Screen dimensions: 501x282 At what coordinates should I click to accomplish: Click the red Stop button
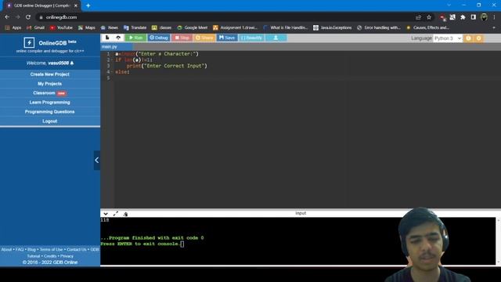pyautogui.click(x=182, y=38)
